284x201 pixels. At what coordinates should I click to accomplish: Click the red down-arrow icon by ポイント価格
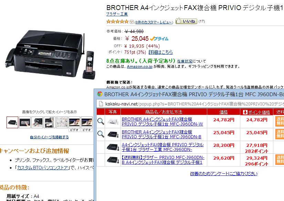[x=245, y=112]
